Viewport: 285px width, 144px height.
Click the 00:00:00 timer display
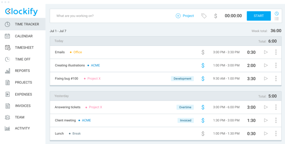pos(233,16)
